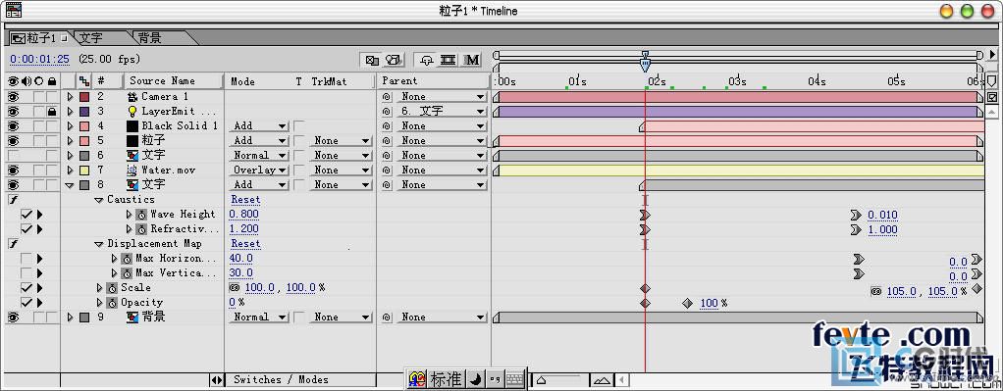Open 背景 layer parent dropdown
This screenshot has width=1003, height=391.
[441, 318]
